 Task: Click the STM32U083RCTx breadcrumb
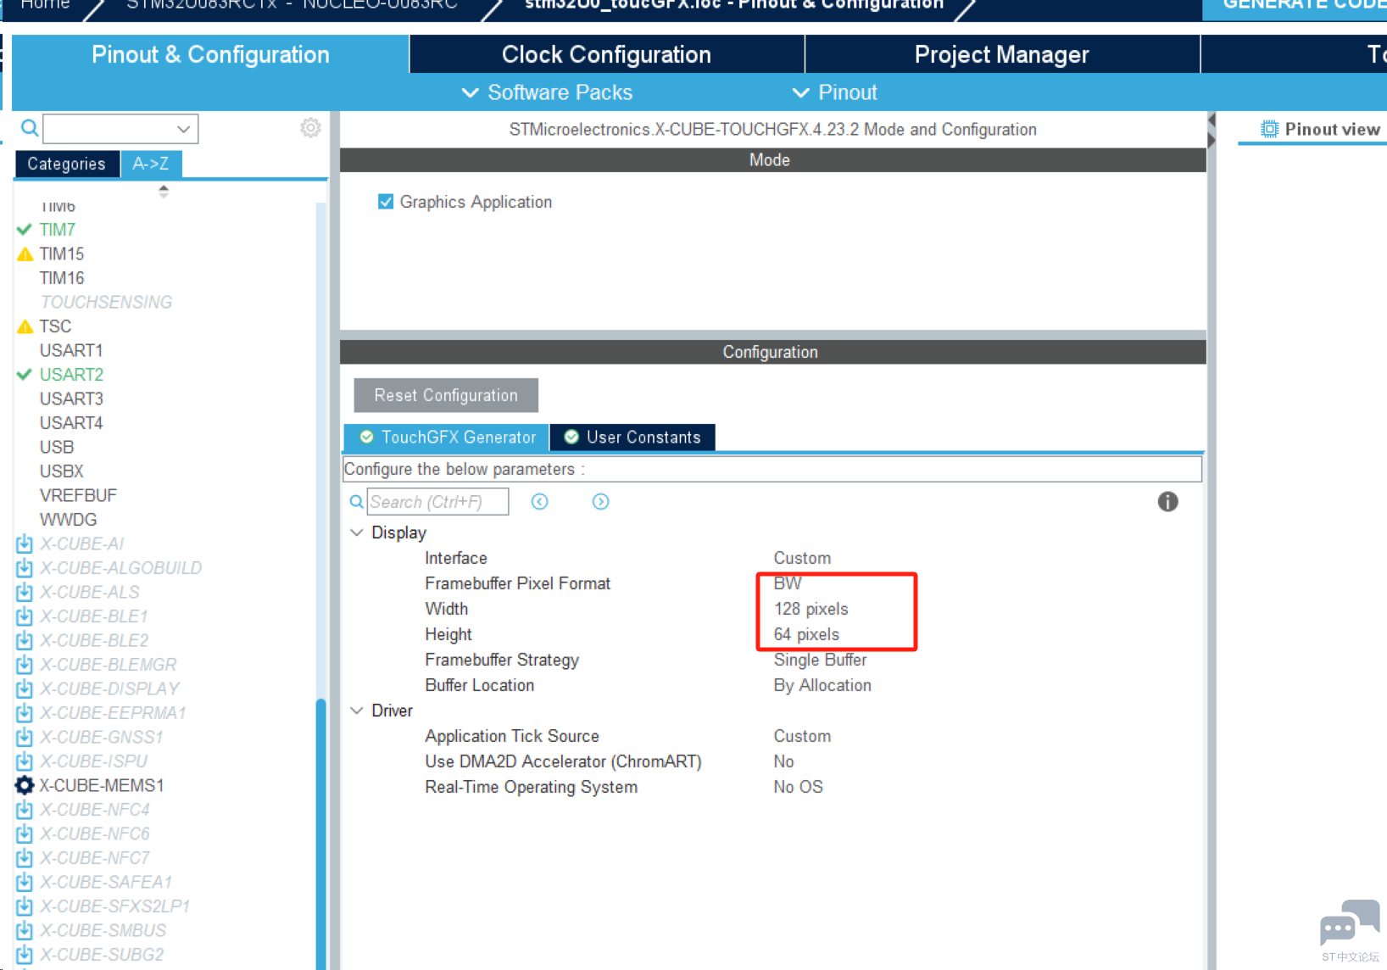(x=292, y=5)
